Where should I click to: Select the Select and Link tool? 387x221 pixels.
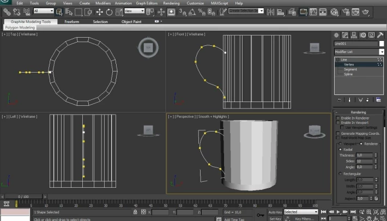[x=7, y=11]
